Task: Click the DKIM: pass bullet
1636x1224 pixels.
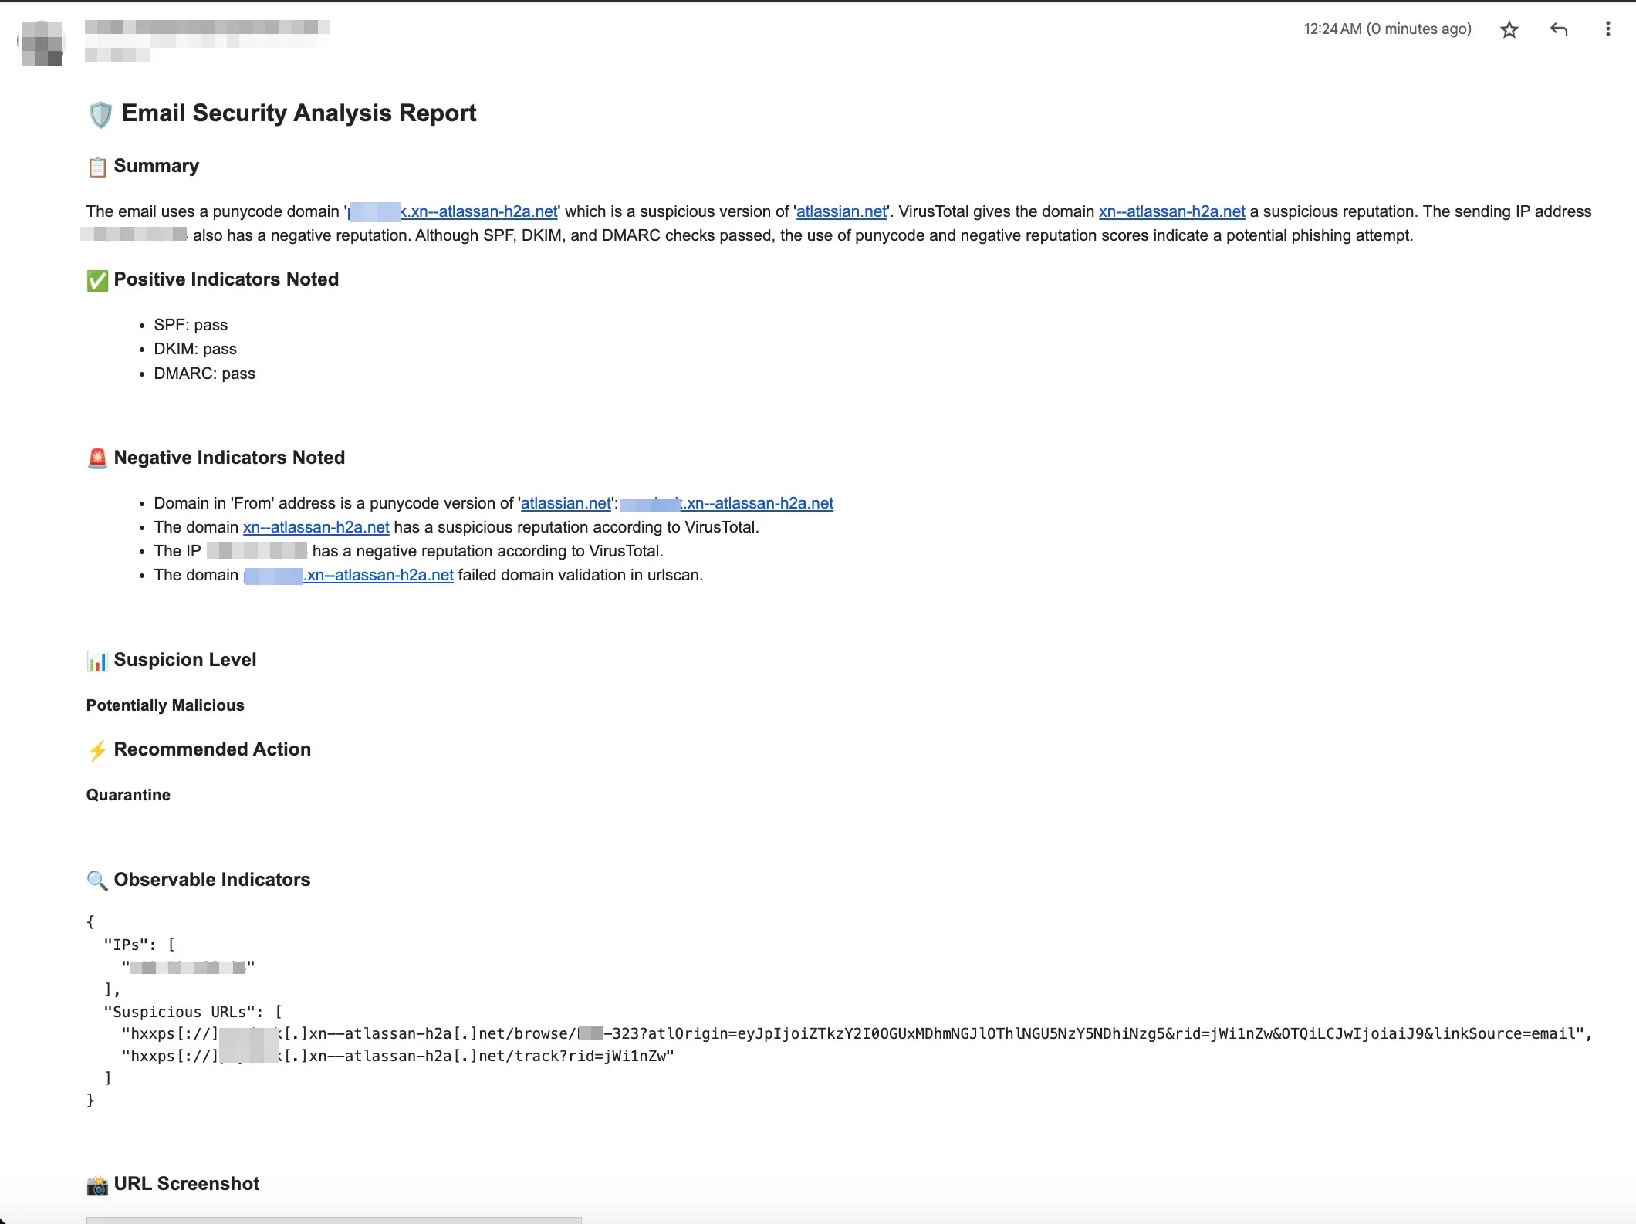Action: 195,349
